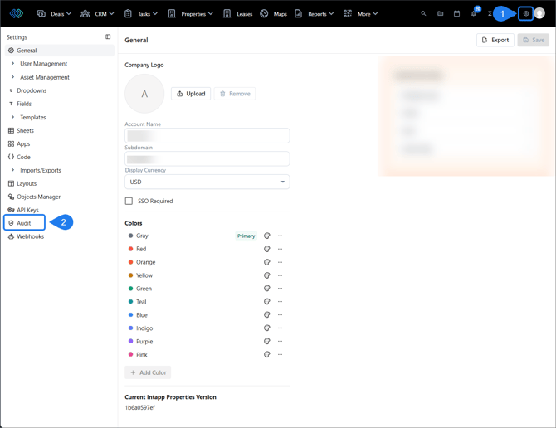This screenshot has height=428, width=556.
Task: Open the more options for Teal
Action: point(280,302)
